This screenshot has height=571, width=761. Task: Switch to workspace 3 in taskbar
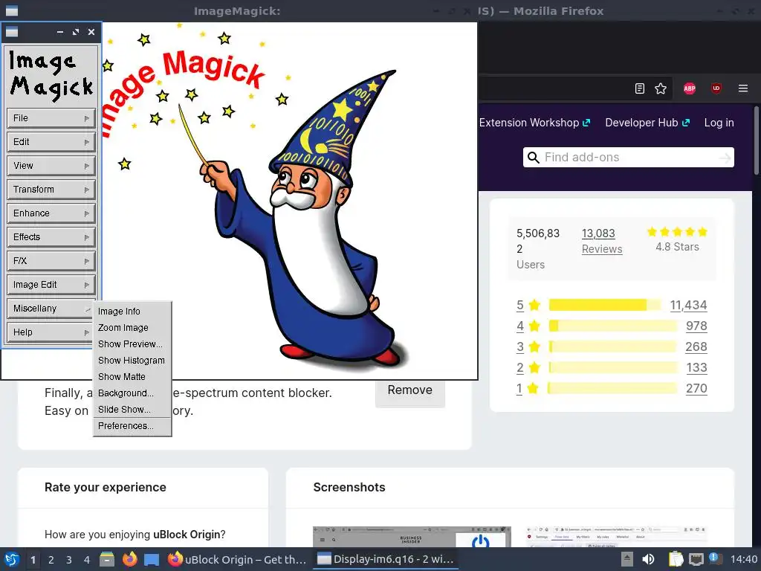(x=69, y=560)
